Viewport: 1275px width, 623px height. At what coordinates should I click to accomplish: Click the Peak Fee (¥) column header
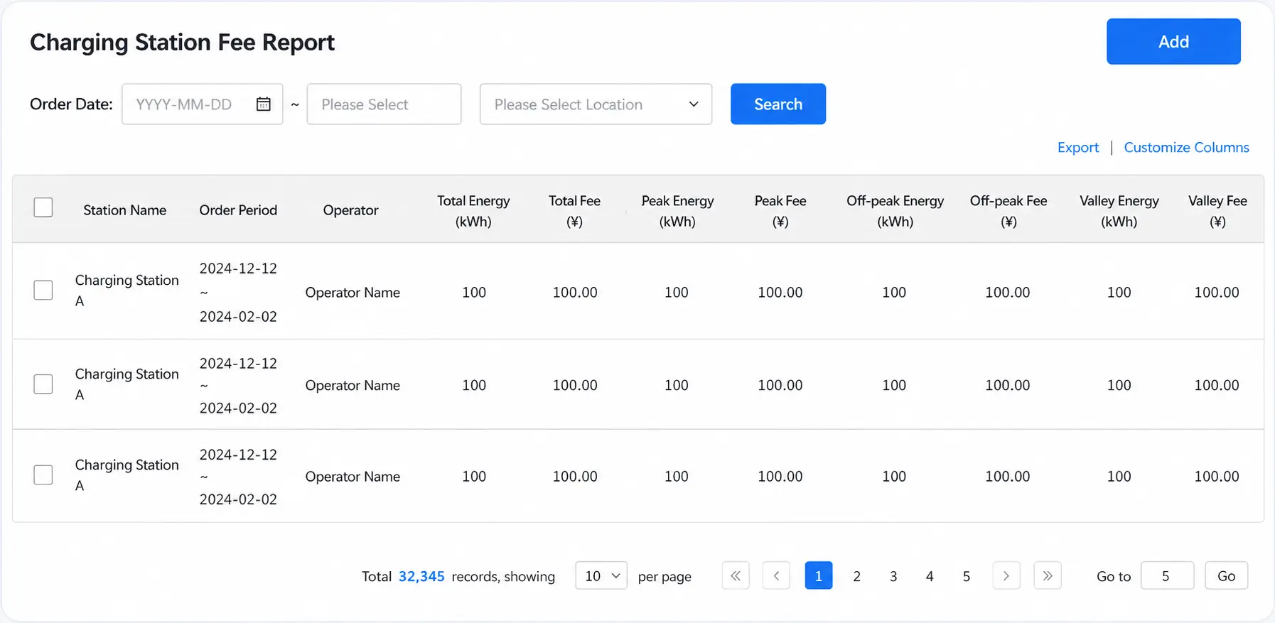780,211
